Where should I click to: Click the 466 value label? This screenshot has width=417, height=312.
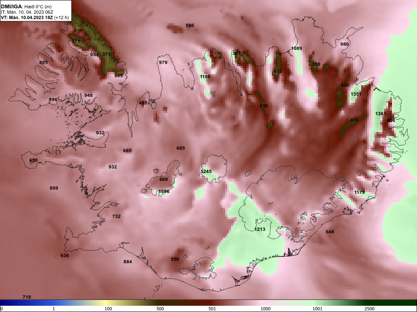coord(391,120)
